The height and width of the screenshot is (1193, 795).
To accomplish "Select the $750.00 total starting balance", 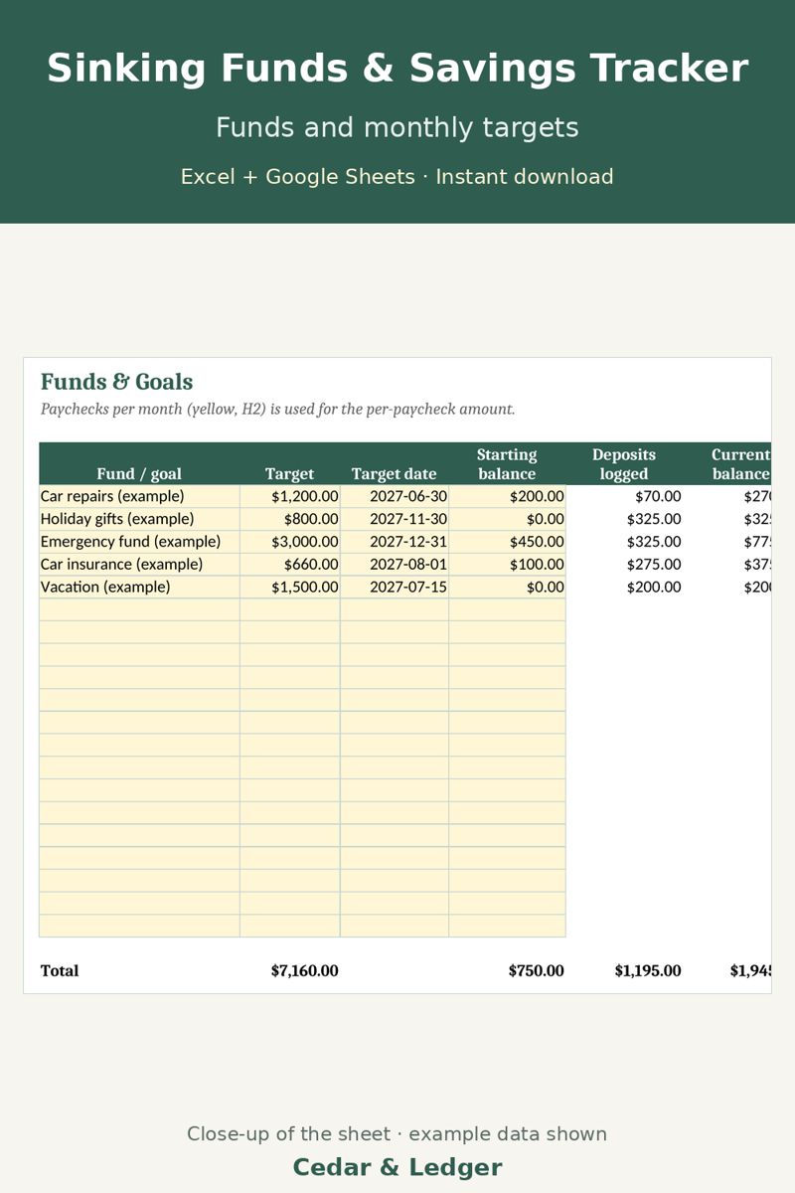I will (x=536, y=970).
